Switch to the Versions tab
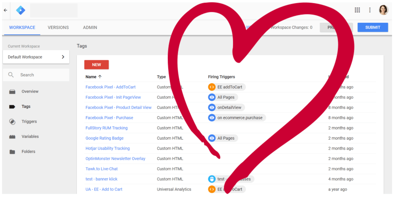The image size is (395, 199). click(58, 27)
